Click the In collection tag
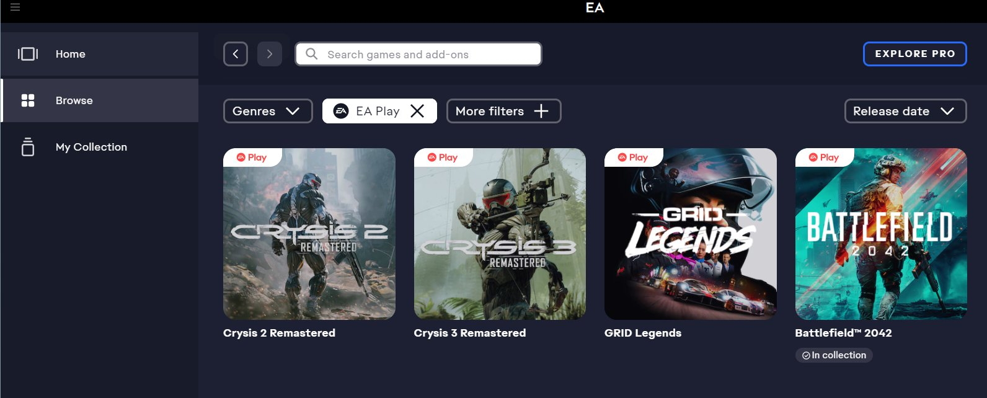Viewport: 987px width, 398px height. 834,355
